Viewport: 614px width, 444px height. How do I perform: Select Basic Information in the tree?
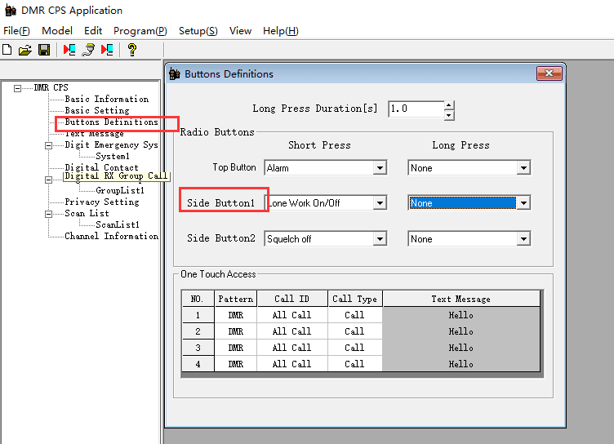(x=106, y=100)
